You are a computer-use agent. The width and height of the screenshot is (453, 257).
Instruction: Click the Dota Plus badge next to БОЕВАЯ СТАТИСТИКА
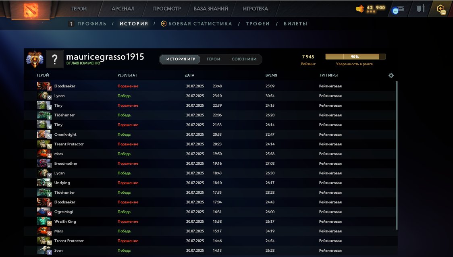pyautogui.click(x=164, y=24)
